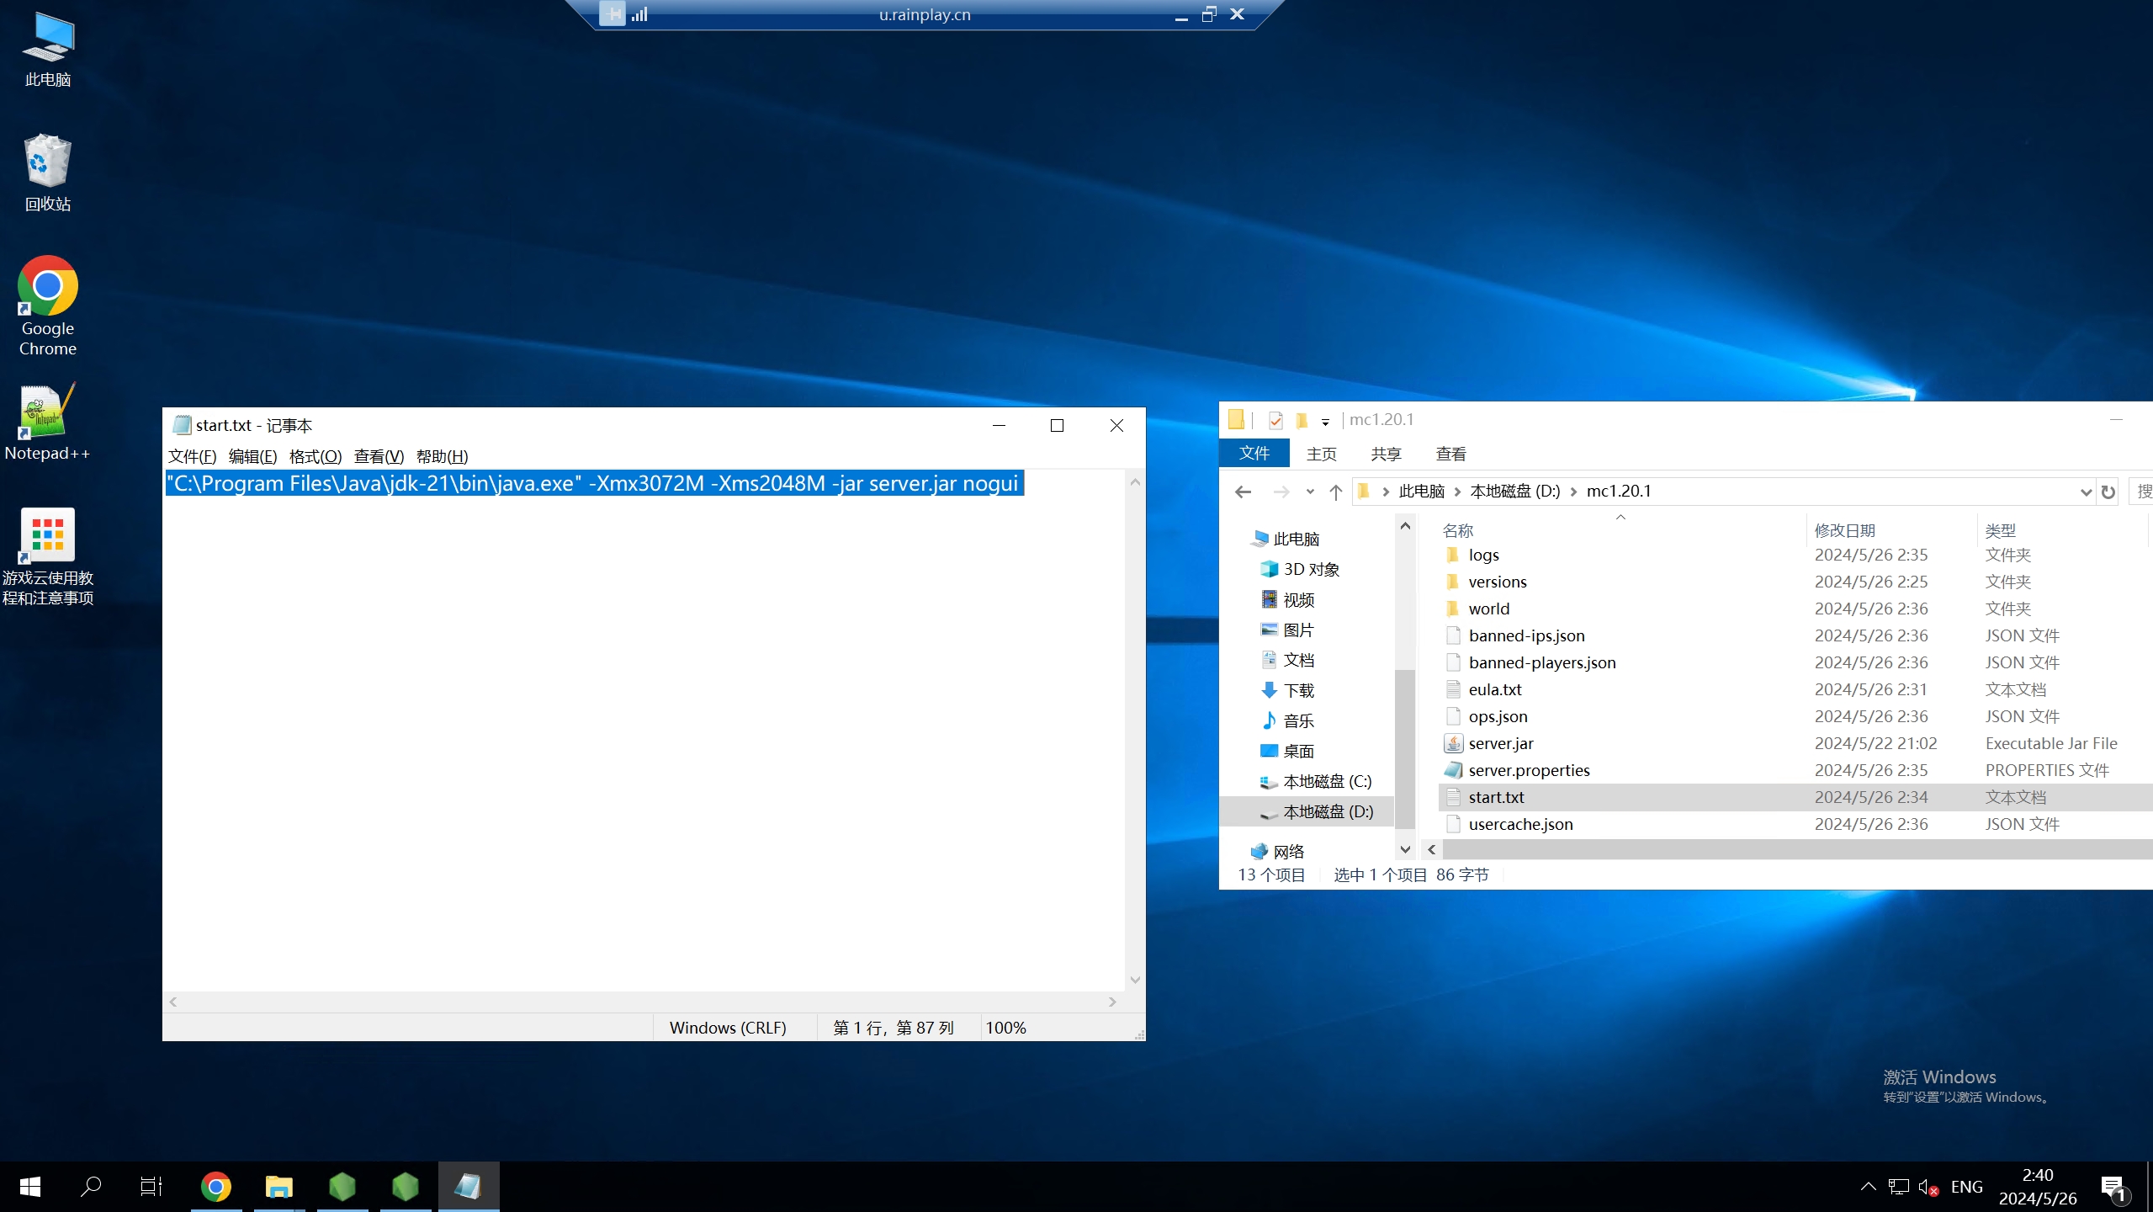This screenshot has width=2153, height=1212.
Task: Show hidden system tray icons
Action: point(1868,1187)
